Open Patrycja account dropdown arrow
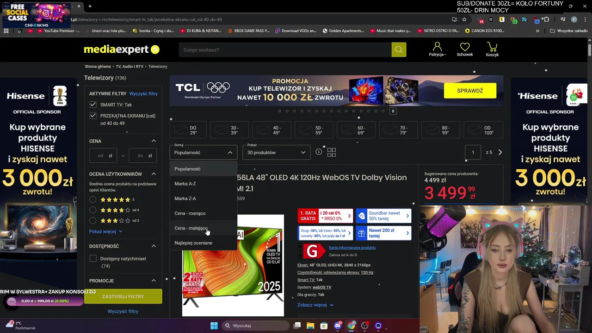592x333 pixels. [445, 55]
